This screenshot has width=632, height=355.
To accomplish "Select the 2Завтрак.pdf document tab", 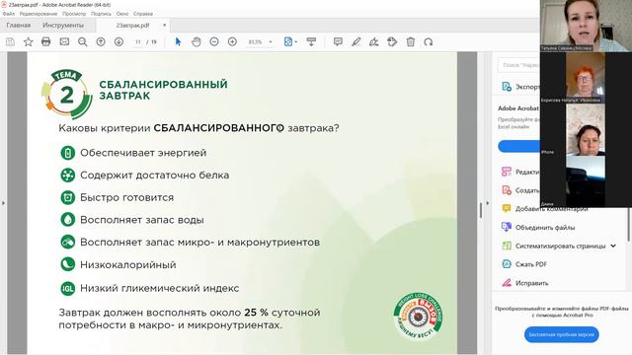I will tap(132, 26).
